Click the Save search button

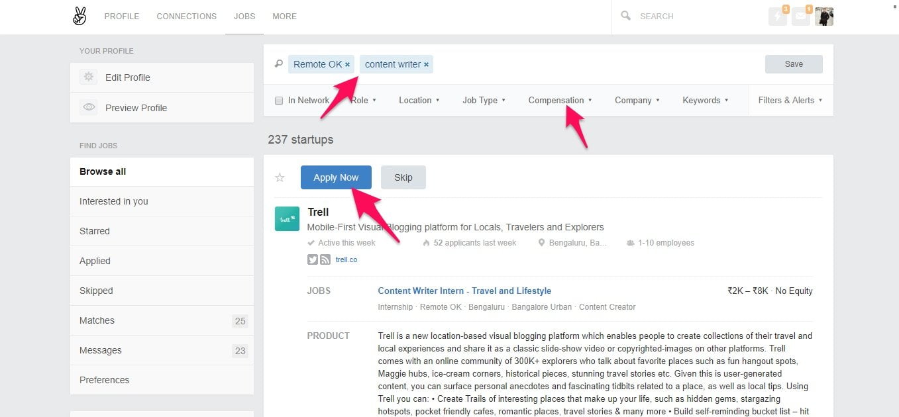(794, 64)
